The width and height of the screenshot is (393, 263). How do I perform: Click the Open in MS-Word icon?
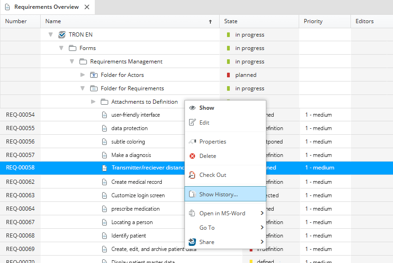[x=192, y=213]
